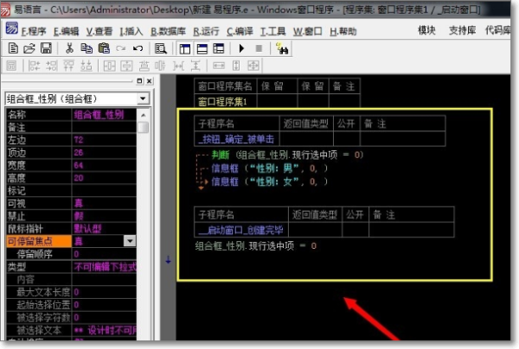Click the same size icon

[253, 66]
